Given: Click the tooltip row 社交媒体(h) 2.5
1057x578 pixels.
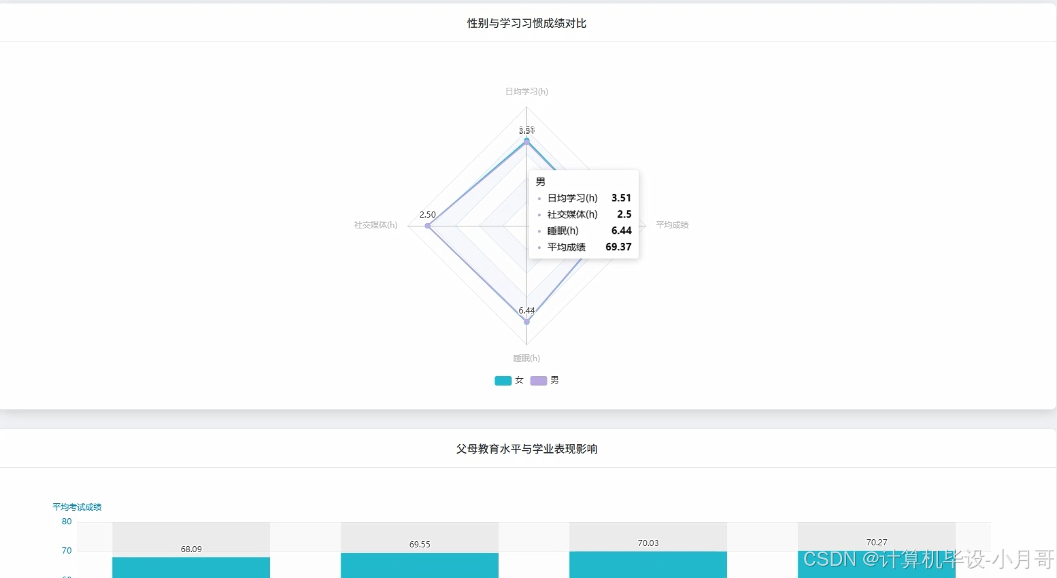Looking at the screenshot, I should [x=584, y=214].
